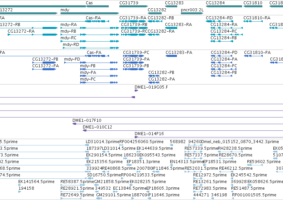Click the RE72983.5prime EST
The width and height of the screenshot is (283, 200).
click(198, 192)
